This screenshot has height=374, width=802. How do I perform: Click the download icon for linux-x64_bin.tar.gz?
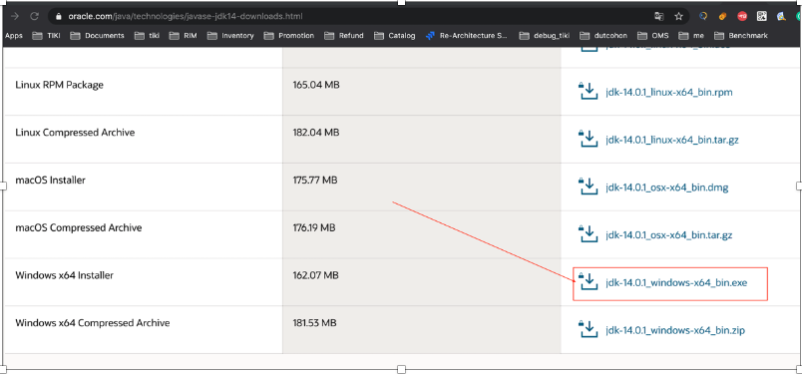(588, 140)
